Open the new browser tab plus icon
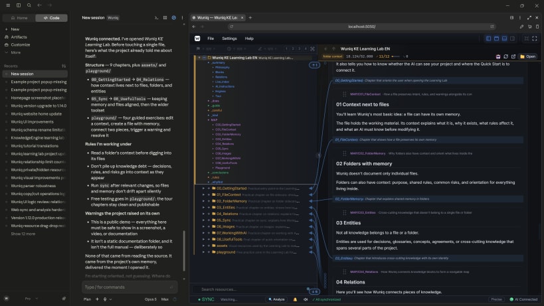The height and width of the screenshot is (306, 544). click(250, 18)
